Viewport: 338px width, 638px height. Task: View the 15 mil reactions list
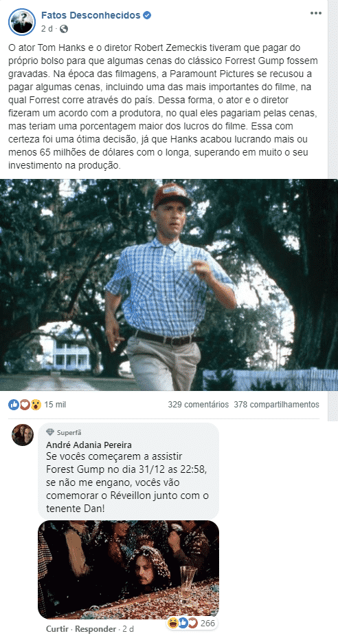pos(55,405)
